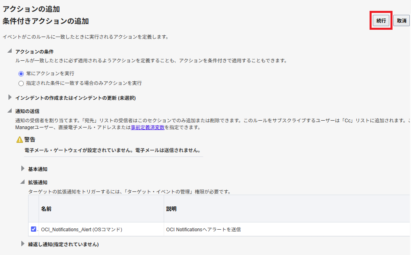411x255 pixels.
Task: Click the 説明 column header
Action: (171, 209)
